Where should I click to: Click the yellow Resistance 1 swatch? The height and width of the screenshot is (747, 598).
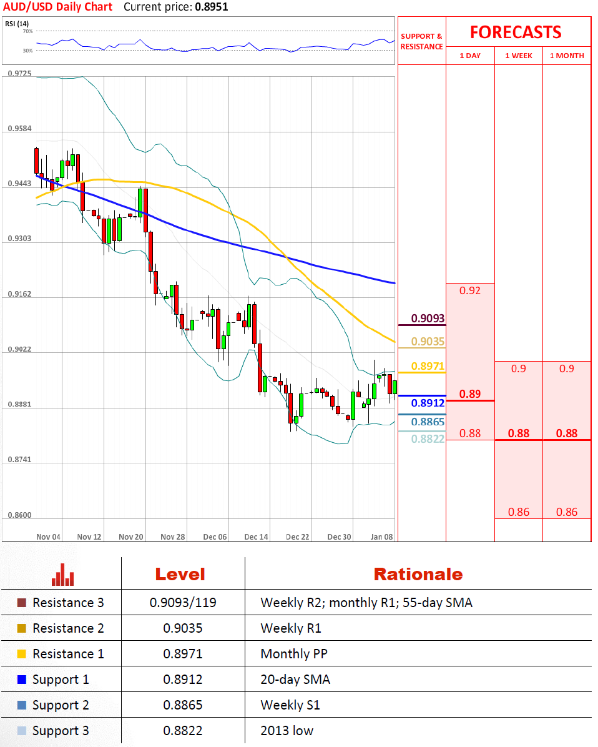click(22, 655)
